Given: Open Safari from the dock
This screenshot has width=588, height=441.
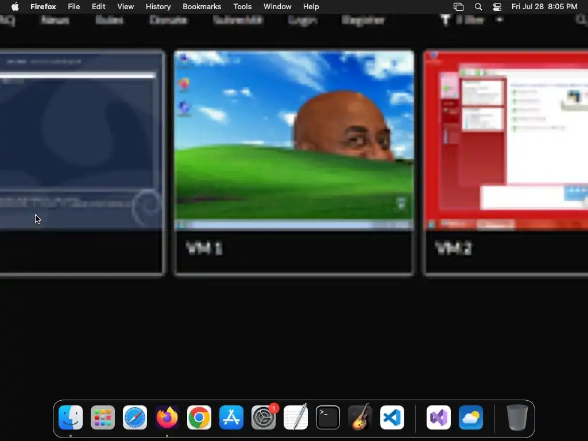Looking at the screenshot, I should coord(135,417).
